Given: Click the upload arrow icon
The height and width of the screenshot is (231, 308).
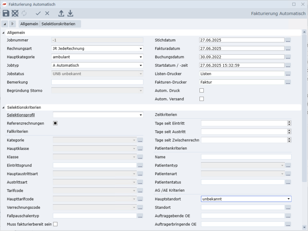Looking at the screenshot, I should pos(61,13).
